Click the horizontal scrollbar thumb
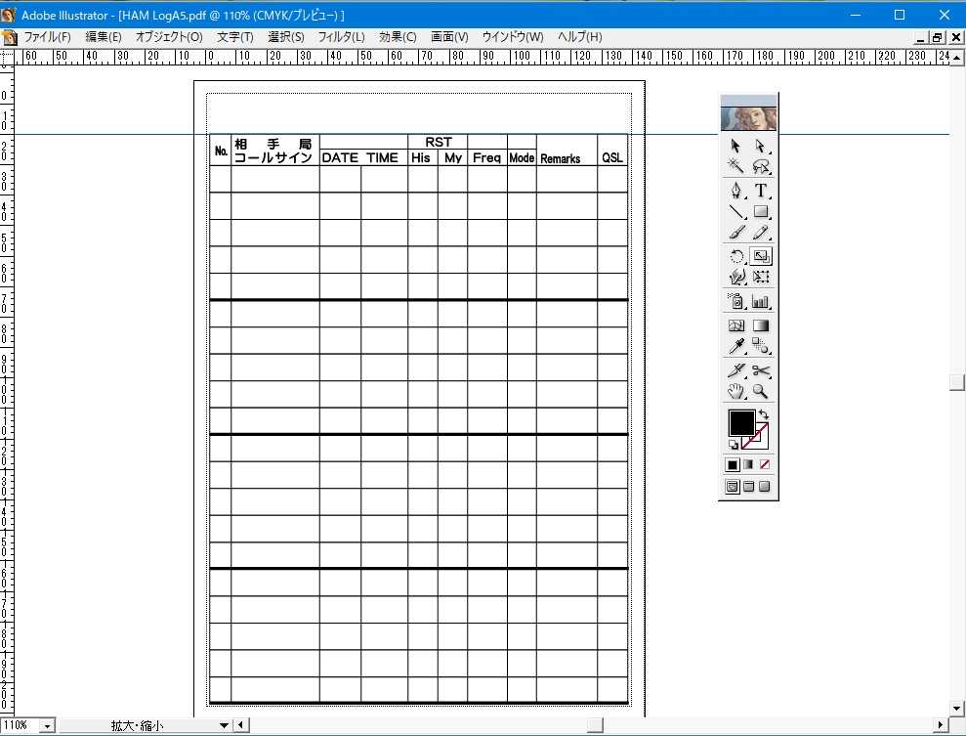 click(595, 725)
